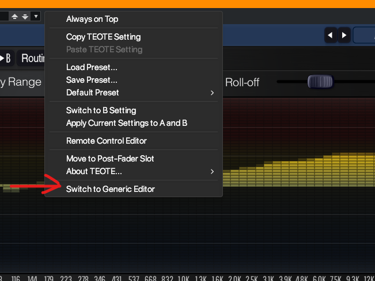Click the Roll-off slider knob
Screen dimensions: 375x281
(320, 82)
